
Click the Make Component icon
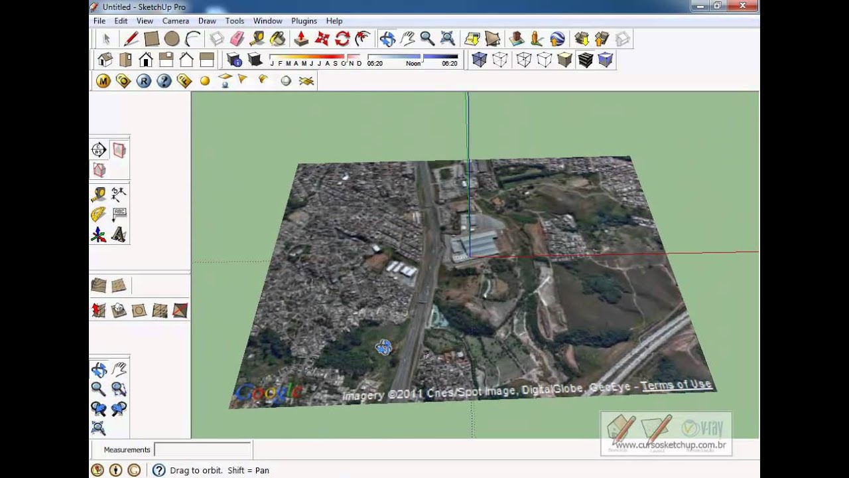pyautogui.click(x=217, y=39)
